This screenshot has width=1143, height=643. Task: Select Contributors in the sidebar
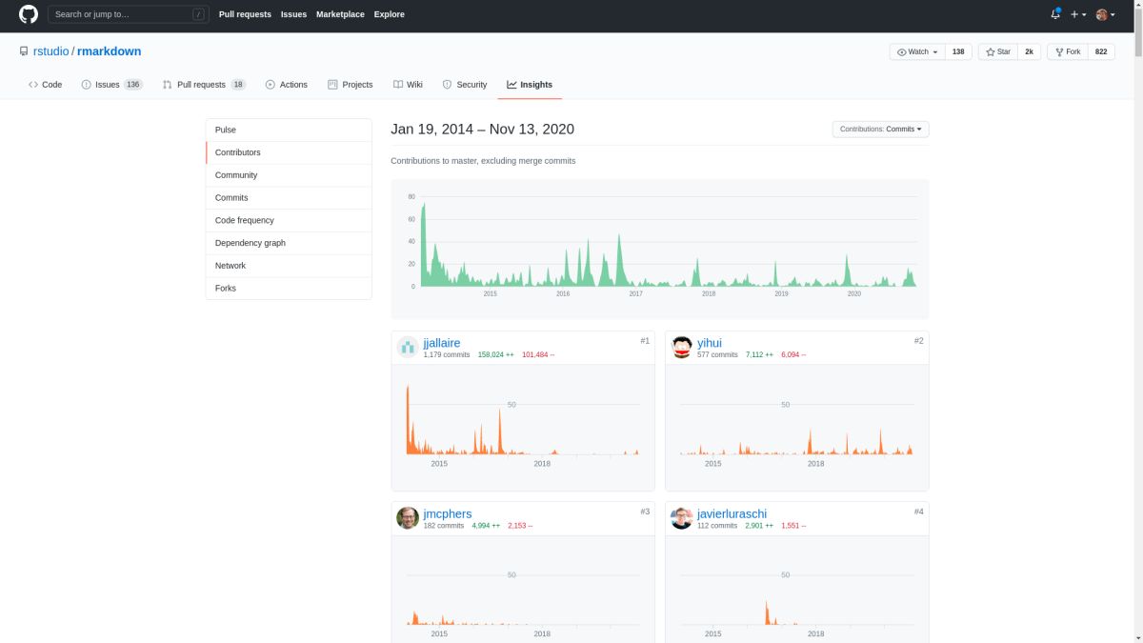[289, 152]
